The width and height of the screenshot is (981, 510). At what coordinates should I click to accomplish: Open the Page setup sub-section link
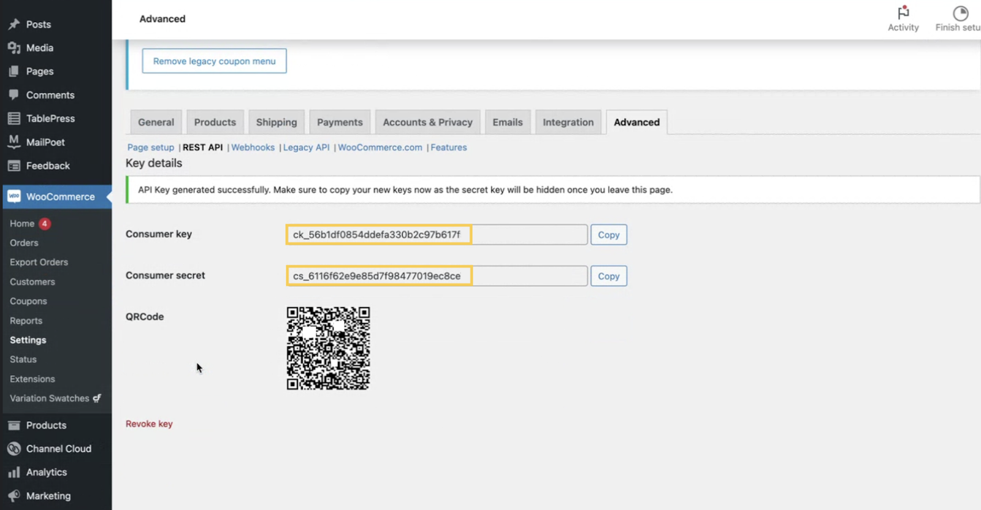pyautogui.click(x=151, y=147)
